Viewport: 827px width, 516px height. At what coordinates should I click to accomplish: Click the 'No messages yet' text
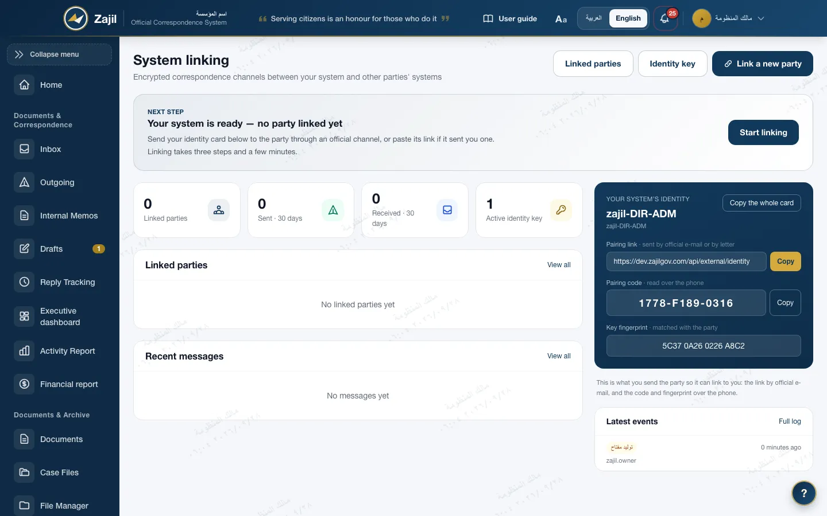pyautogui.click(x=358, y=396)
